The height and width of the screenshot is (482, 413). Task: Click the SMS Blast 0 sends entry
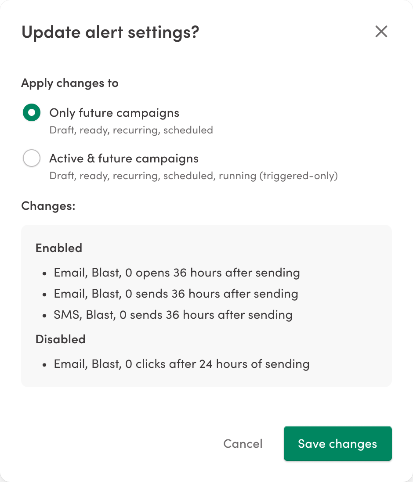(173, 315)
